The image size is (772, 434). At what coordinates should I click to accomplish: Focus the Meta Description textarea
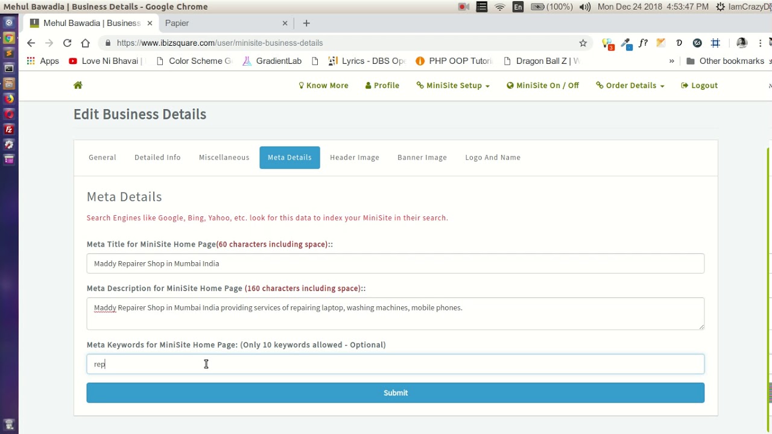396,313
